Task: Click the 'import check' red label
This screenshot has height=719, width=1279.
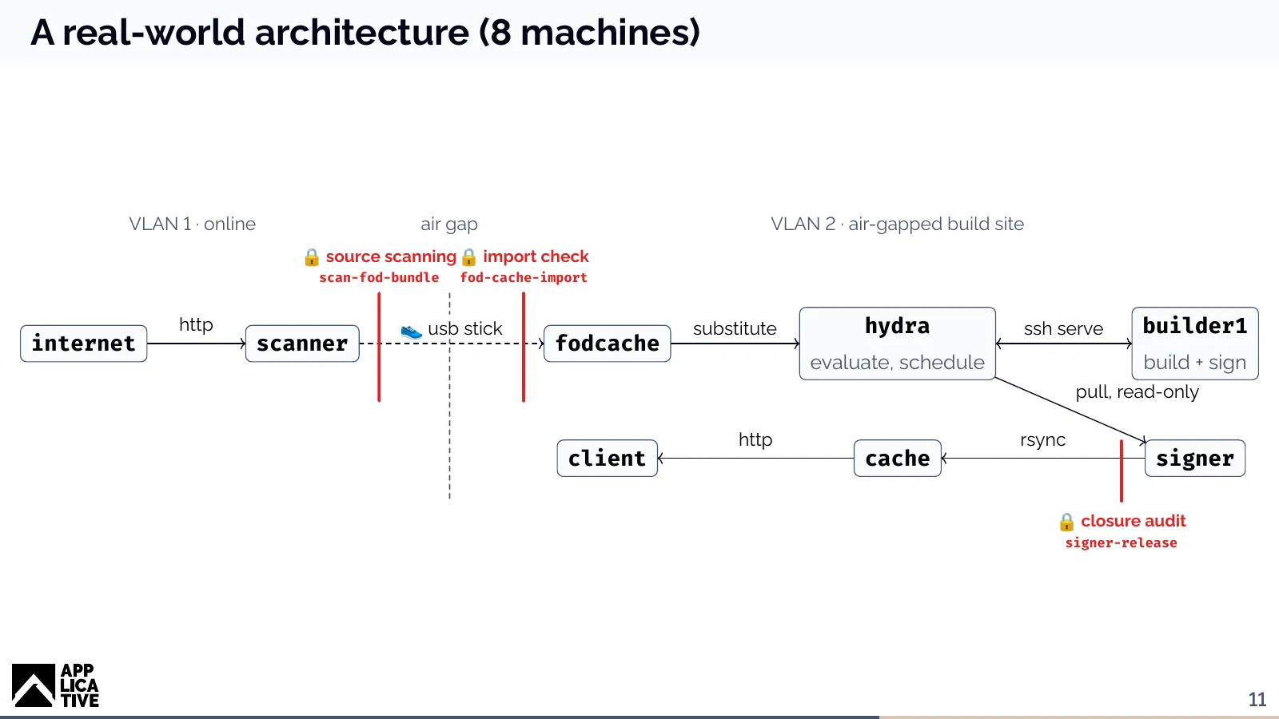Action: pyautogui.click(x=536, y=256)
